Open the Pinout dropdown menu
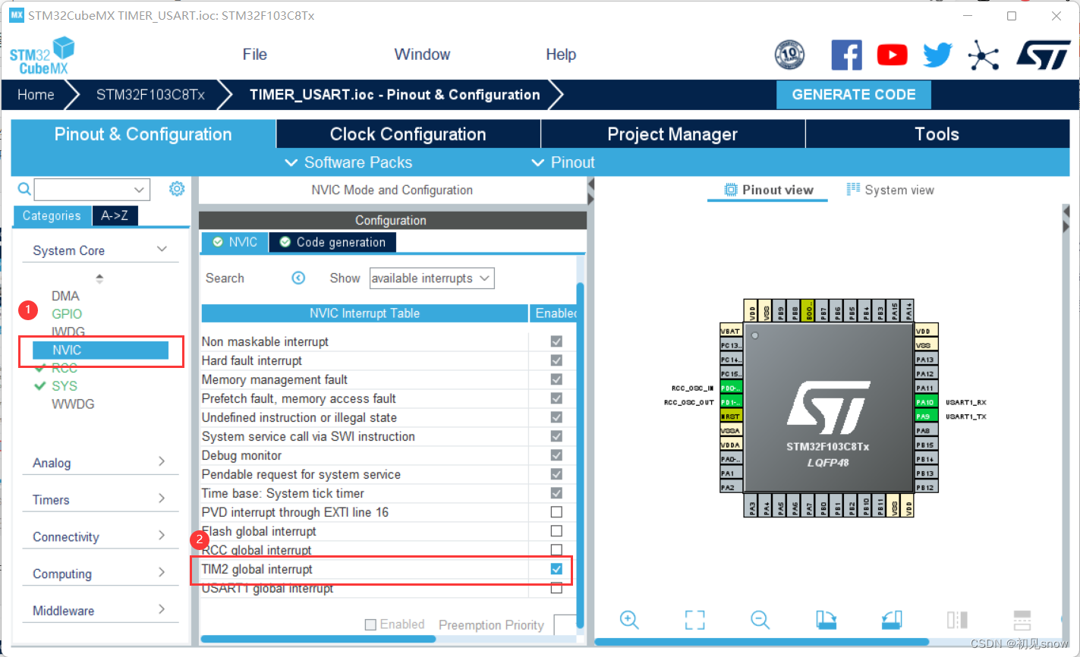 pyautogui.click(x=563, y=162)
